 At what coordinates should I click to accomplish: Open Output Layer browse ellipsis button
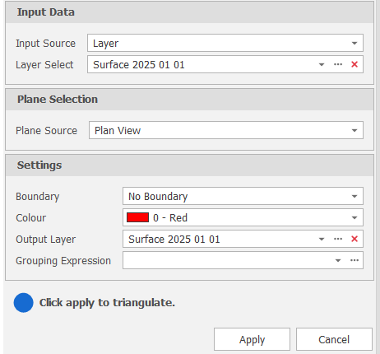point(338,239)
